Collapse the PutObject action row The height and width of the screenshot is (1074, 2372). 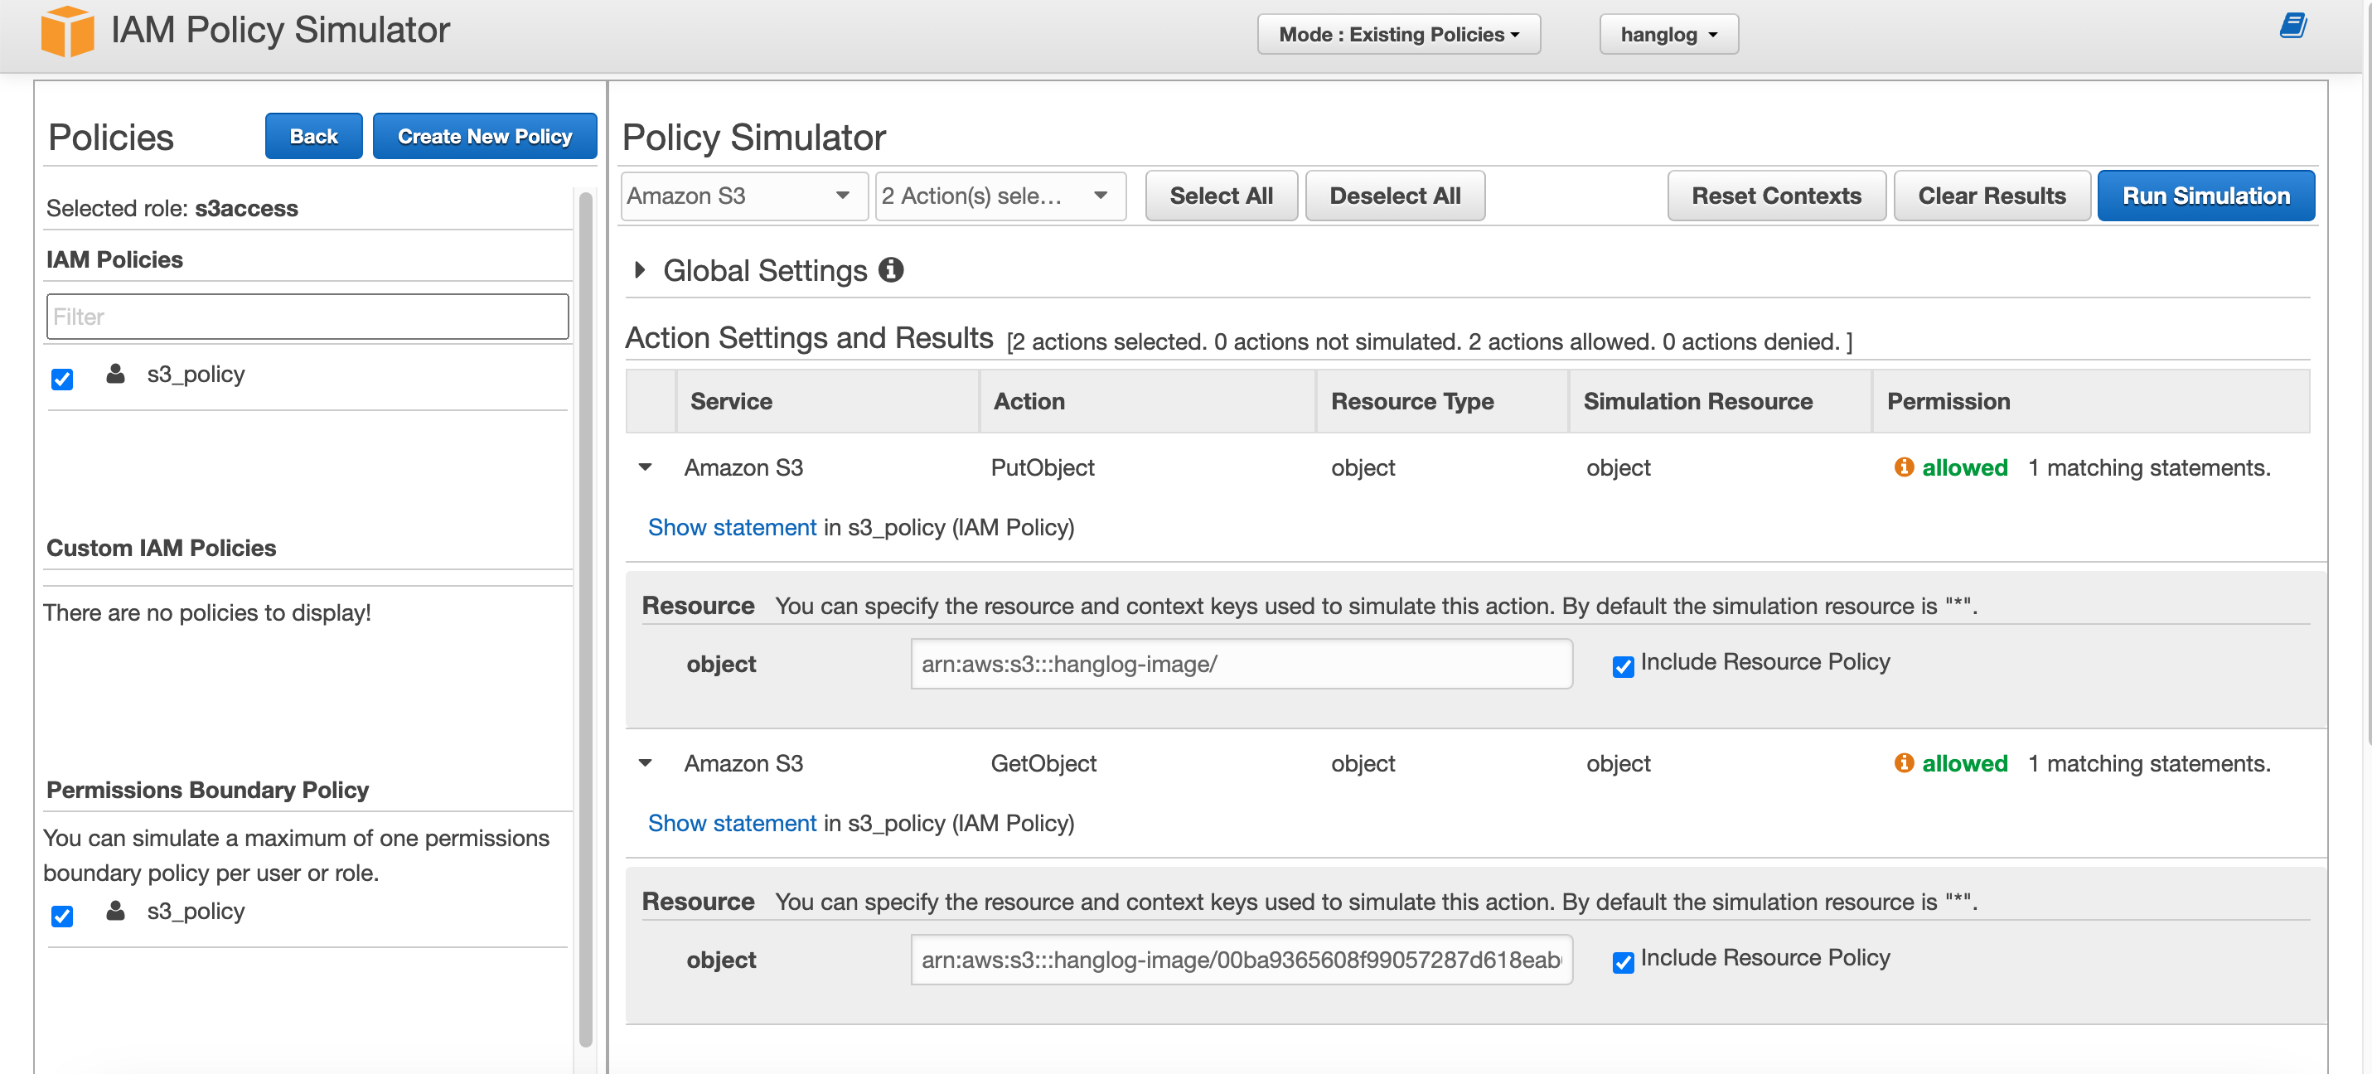pos(646,467)
